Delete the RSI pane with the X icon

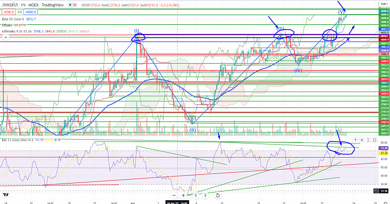(362, 140)
